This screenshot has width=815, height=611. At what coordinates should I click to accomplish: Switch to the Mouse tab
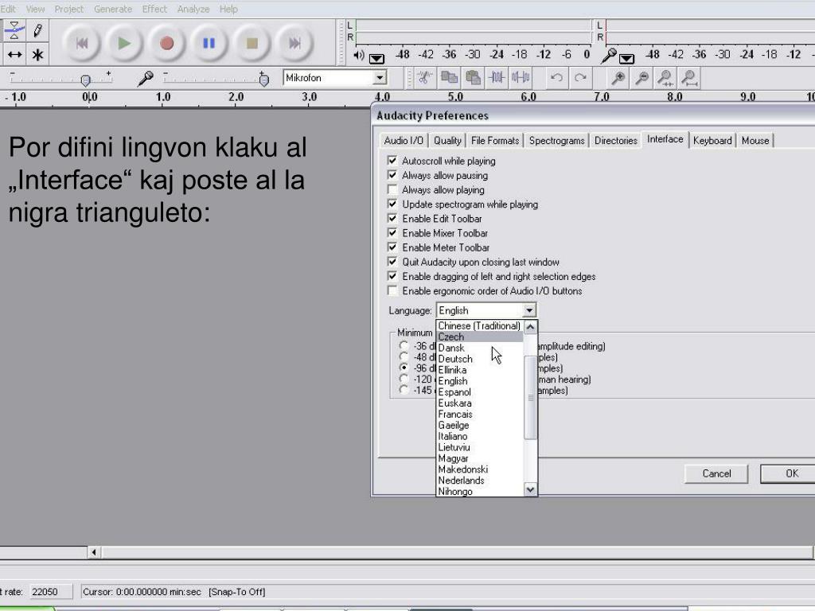755,140
